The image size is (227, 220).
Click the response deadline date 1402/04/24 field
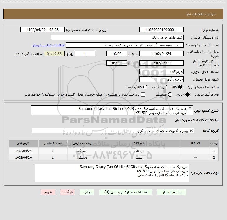(x=162, y=53)
